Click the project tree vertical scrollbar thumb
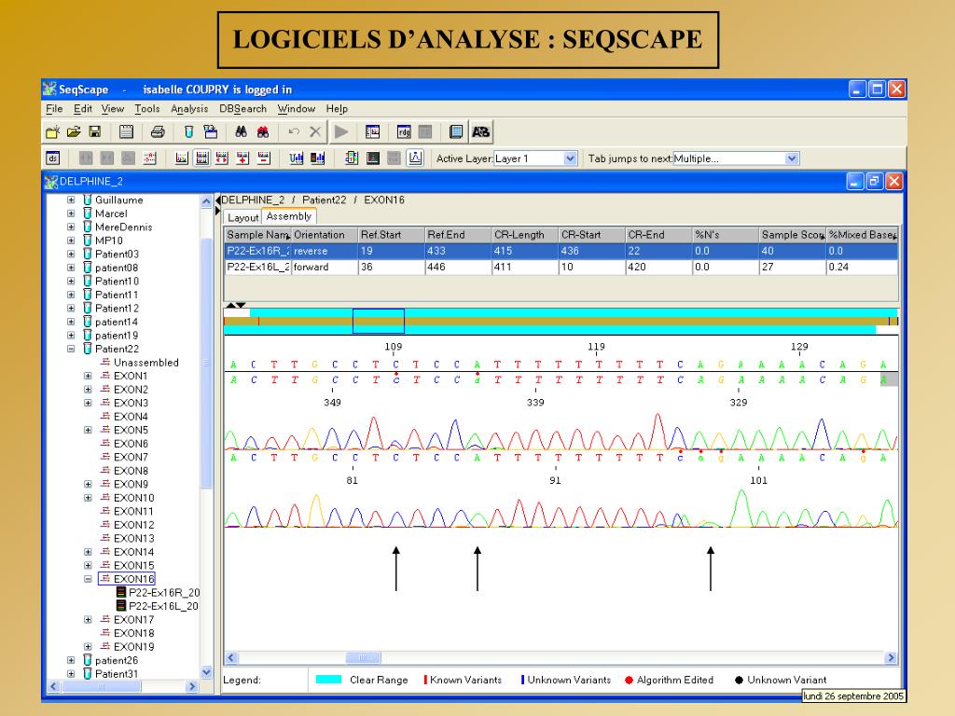Screen dimensions: 955x716 pyautogui.click(x=206, y=363)
